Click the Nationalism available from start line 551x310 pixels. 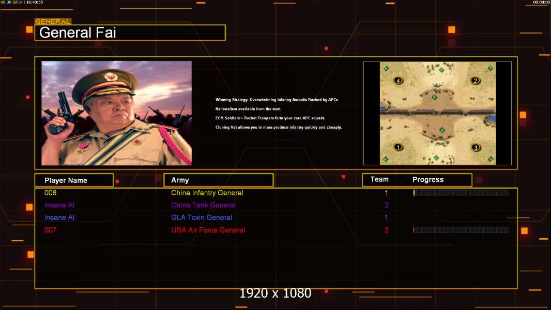click(x=249, y=109)
